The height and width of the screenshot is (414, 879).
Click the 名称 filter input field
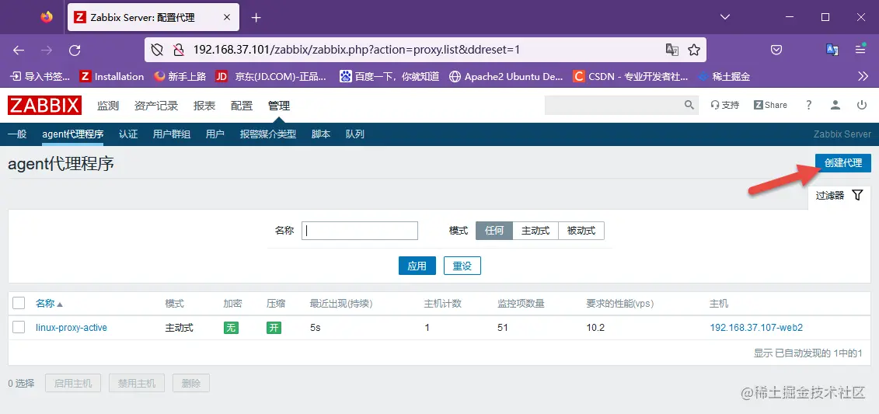[360, 230]
